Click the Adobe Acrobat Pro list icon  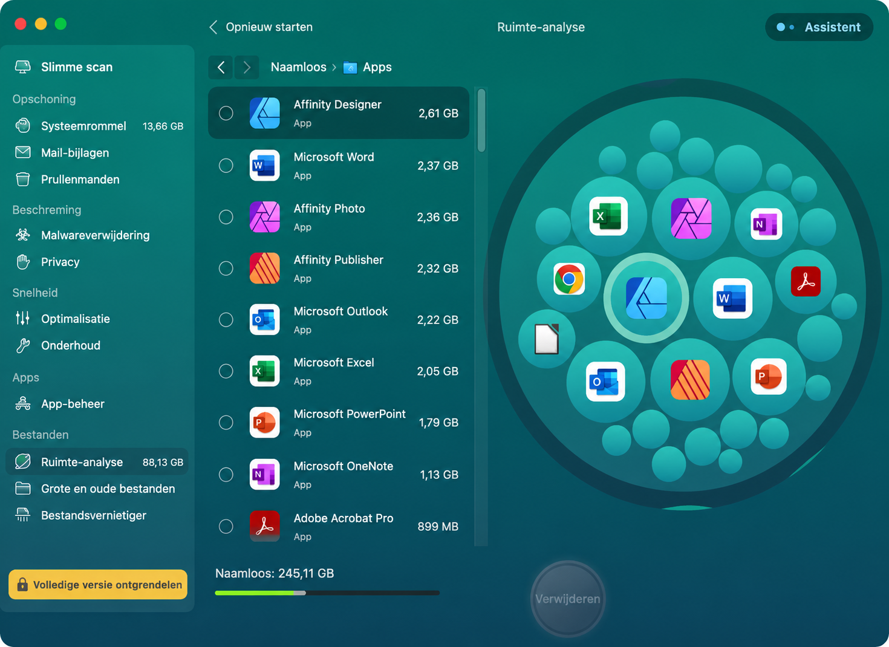pos(264,526)
